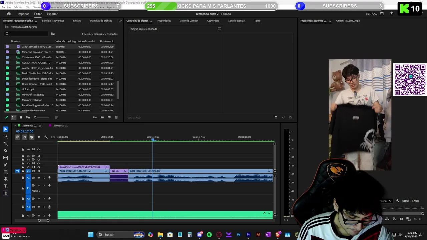Open Programa: Secuencia 01 panel menu
Screen dimensions: 427x240
pyautogui.click(x=330, y=21)
